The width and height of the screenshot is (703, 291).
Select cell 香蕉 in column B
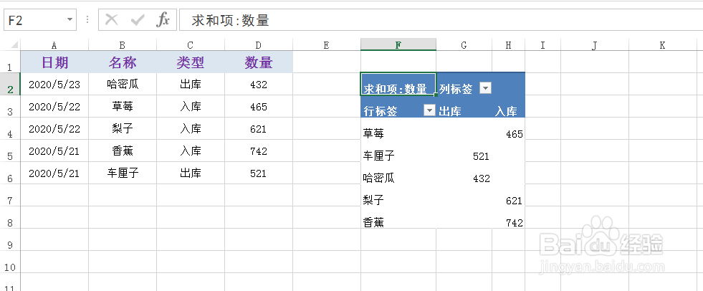coord(123,151)
